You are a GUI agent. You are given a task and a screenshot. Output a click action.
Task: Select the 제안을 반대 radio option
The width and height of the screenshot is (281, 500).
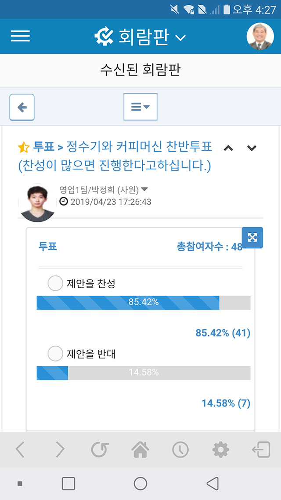[x=55, y=354]
